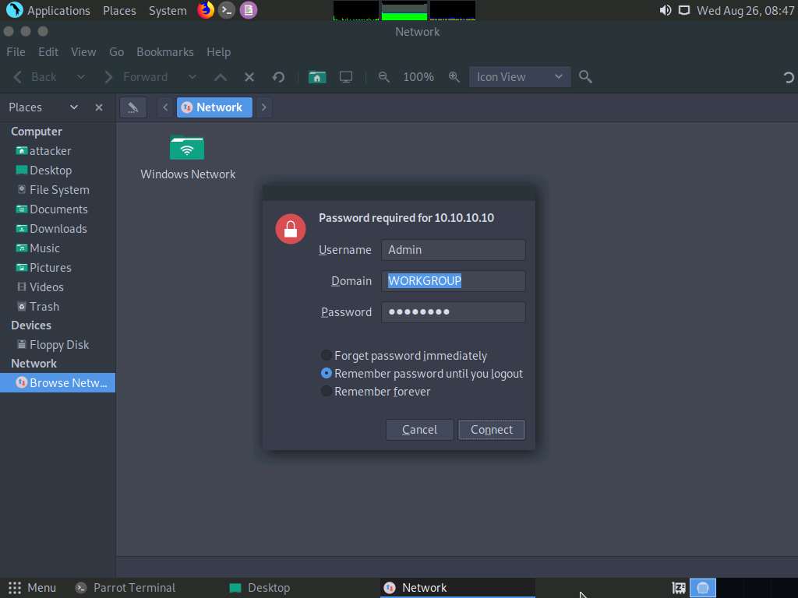Open the Bookmarks menu
Image resolution: width=798 pixels, height=598 pixels.
(165, 52)
